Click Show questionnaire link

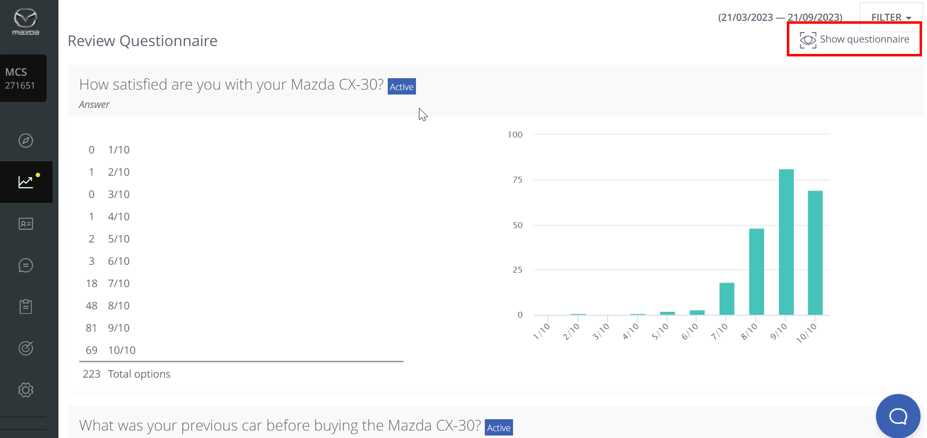click(864, 39)
